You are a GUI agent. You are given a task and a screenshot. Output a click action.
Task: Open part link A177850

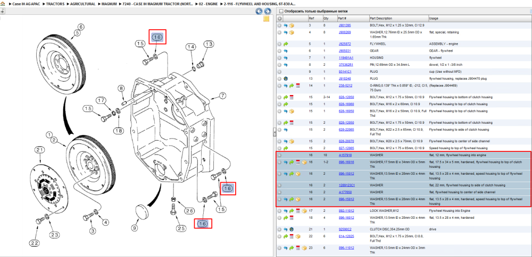(x=345, y=192)
